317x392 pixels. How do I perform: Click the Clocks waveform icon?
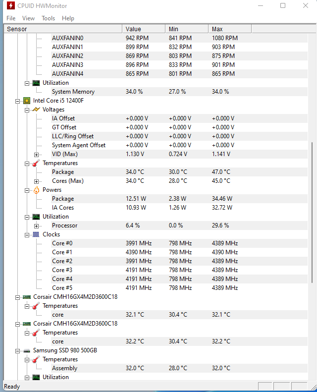click(x=36, y=234)
